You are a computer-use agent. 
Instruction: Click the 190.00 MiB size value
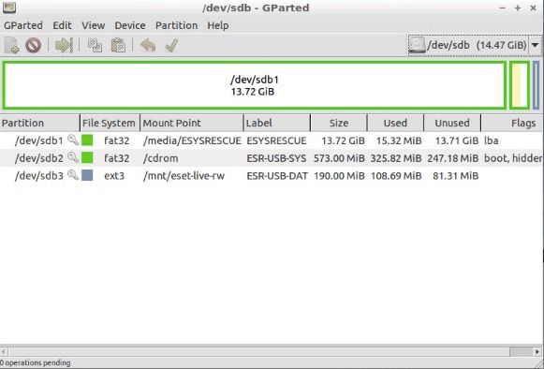coord(339,176)
